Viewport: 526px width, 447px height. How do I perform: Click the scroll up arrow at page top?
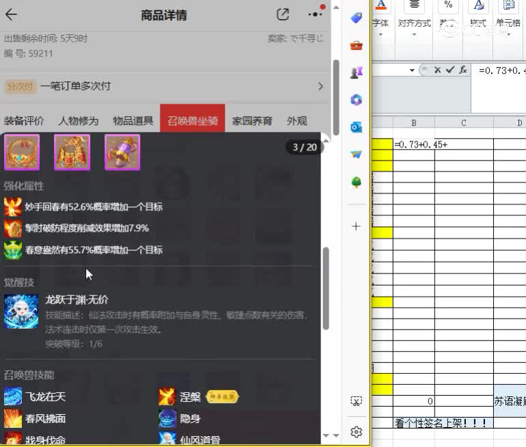tap(336, 7)
